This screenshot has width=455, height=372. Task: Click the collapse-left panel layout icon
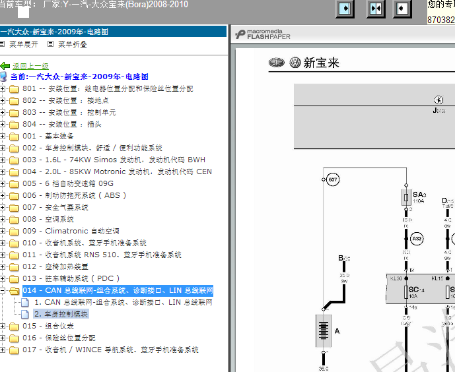point(402,9)
